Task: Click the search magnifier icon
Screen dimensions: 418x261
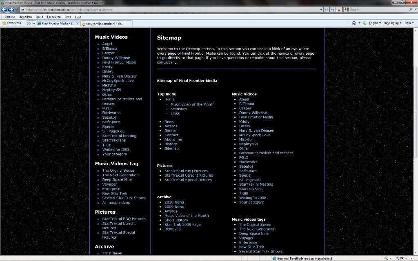Action: [411, 10]
